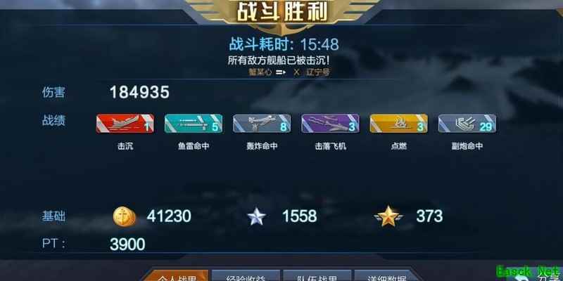This screenshot has width=563, height=281.
Task: Click the silver star experience icon
Action: (257, 217)
